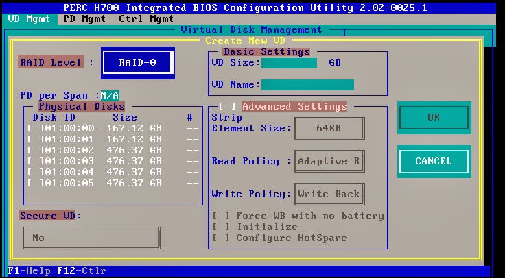
Task: Click the Read Policy label
Action: 251,161
